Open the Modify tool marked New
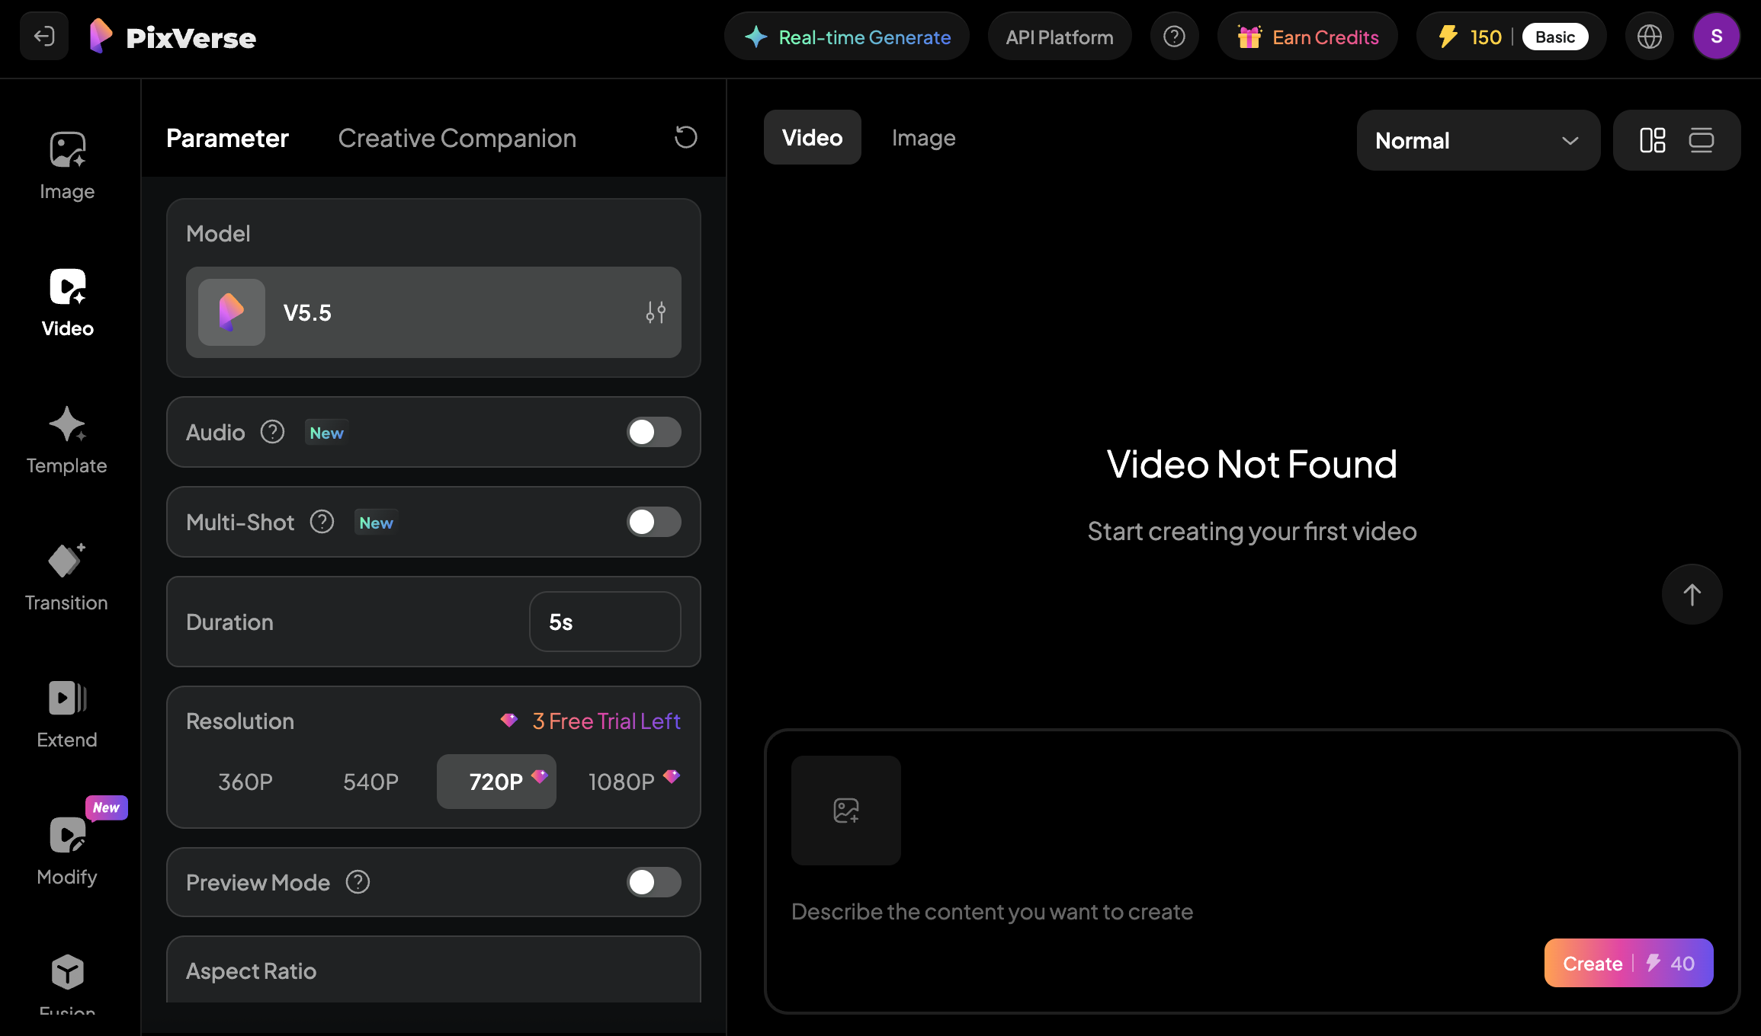This screenshot has width=1761, height=1036. click(x=67, y=851)
